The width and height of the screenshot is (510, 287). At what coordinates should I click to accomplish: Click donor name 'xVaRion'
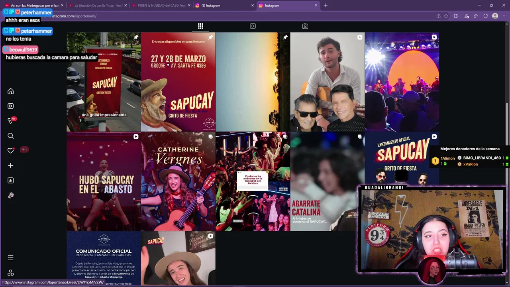(x=471, y=164)
